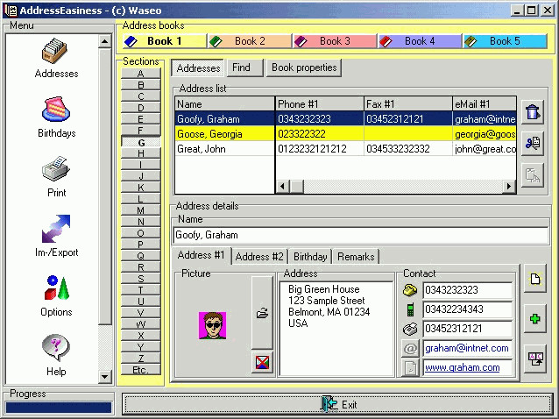This screenshot has width=559, height=419.
Task: Click the telephone icon beside 0343232323
Action: coord(410,290)
